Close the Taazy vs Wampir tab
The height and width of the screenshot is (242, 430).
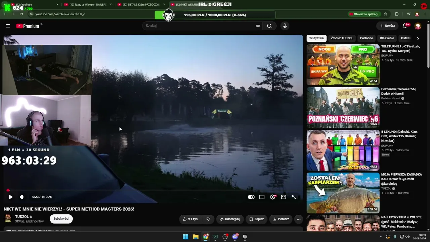tap(111, 5)
